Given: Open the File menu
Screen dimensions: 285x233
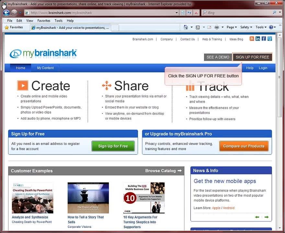Looking at the screenshot, I should pyautogui.click(x=10, y=21).
